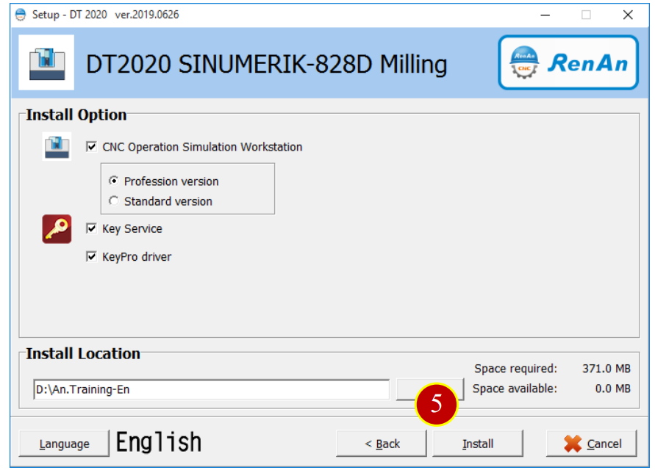The image size is (655, 473).
Task: Click the '371.0 MB' value
Action: pyautogui.click(x=606, y=369)
